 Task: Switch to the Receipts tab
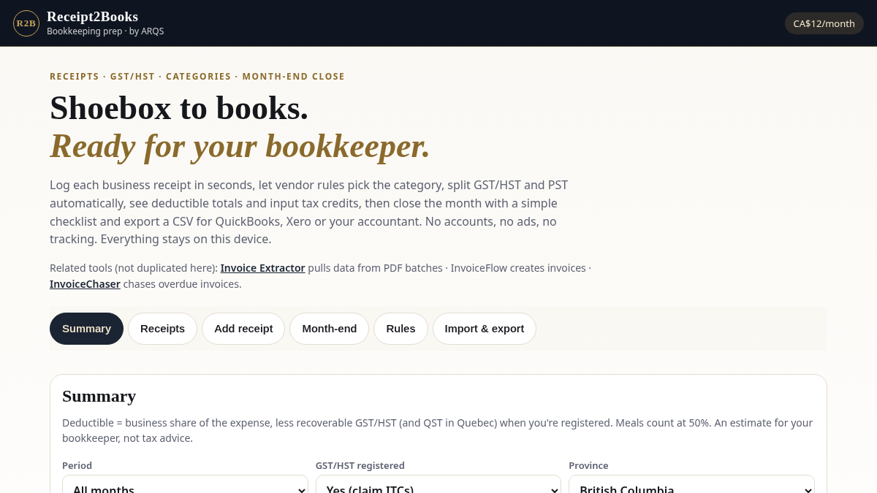coord(162,329)
